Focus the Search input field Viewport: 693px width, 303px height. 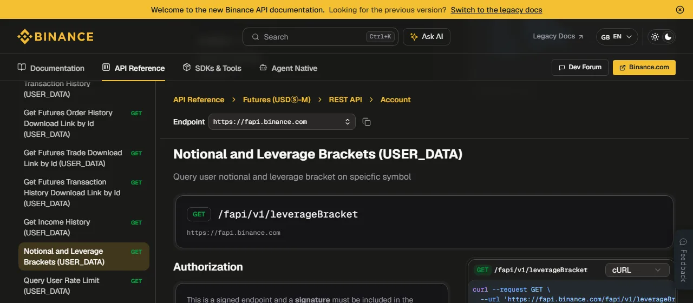(320, 37)
